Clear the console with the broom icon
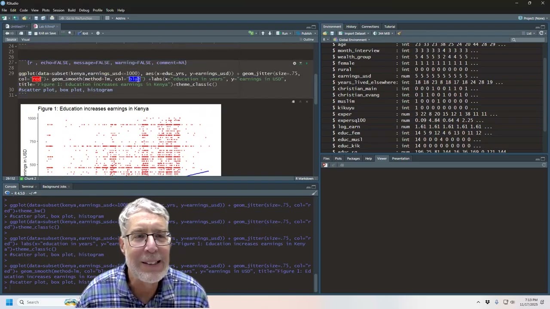The height and width of the screenshot is (309, 550). click(314, 193)
